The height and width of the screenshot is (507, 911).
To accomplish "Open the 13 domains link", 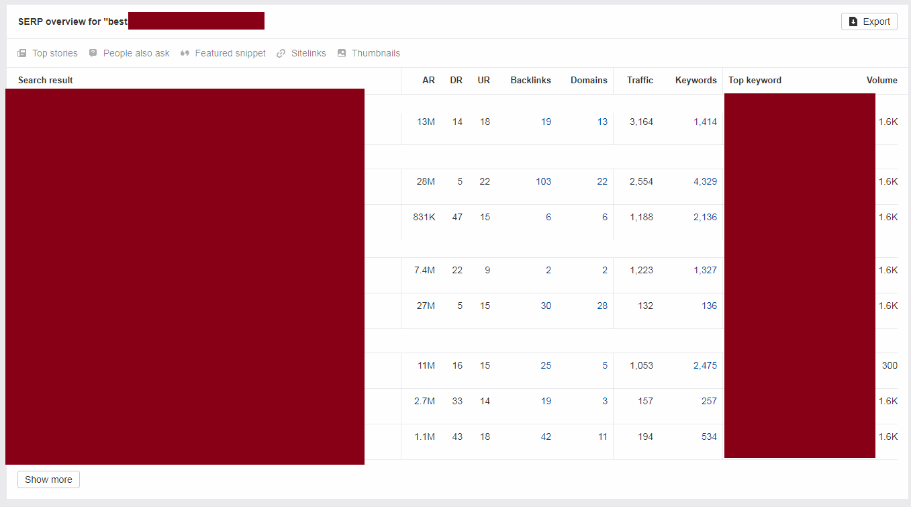I will point(602,122).
